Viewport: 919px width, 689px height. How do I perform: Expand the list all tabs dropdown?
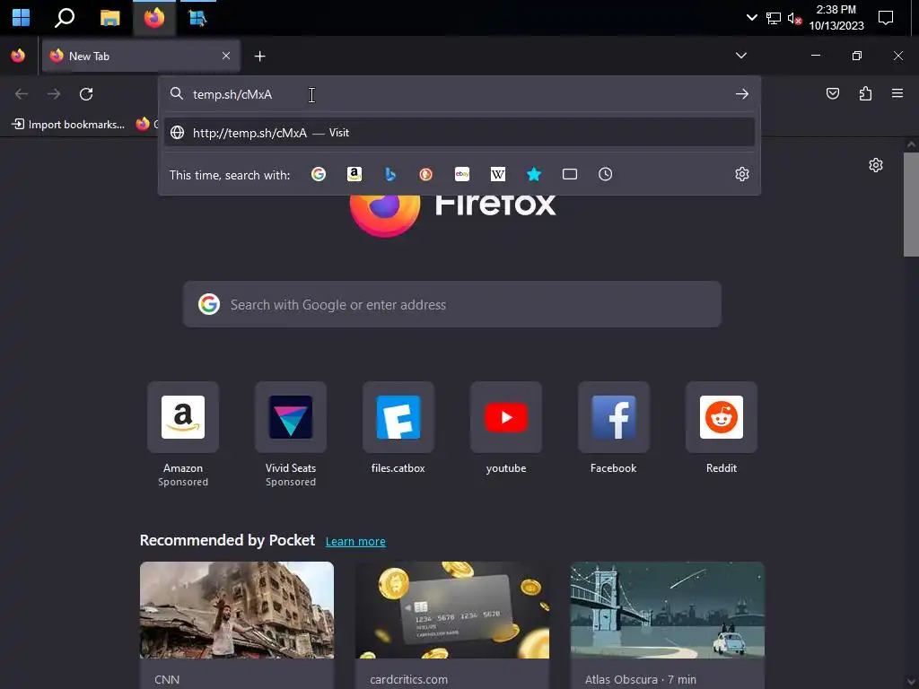click(740, 56)
